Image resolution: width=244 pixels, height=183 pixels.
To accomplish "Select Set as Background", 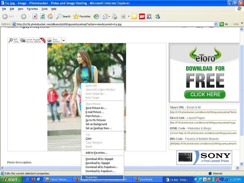I will (102, 124).
